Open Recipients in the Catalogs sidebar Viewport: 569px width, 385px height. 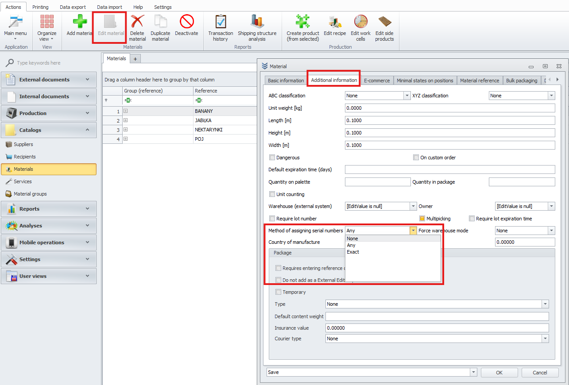24,157
